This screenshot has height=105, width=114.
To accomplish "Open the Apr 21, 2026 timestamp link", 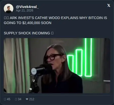I will pyautogui.click(x=24, y=11).
